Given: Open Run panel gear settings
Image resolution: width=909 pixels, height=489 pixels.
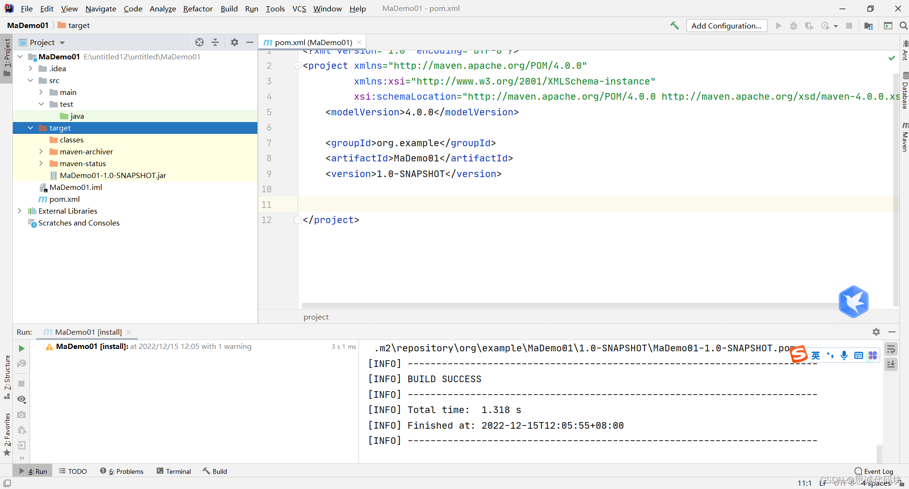Looking at the screenshot, I should pyautogui.click(x=876, y=332).
